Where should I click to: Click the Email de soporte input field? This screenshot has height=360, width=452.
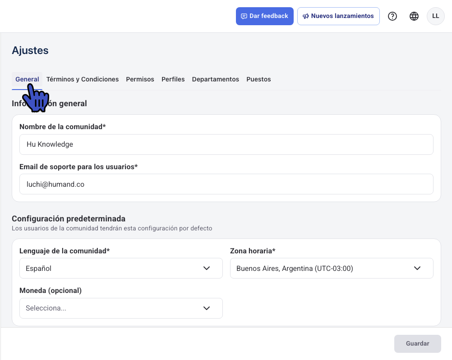coord(226,184)
